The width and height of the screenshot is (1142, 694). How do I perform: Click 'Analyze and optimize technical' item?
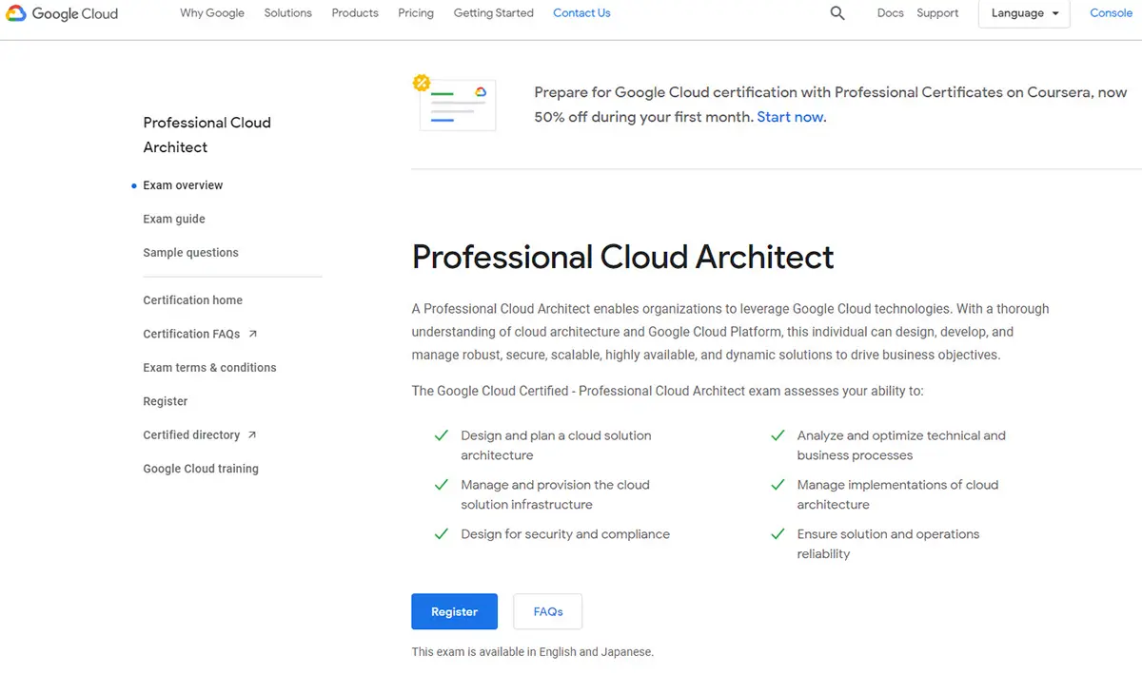point(901,445)
